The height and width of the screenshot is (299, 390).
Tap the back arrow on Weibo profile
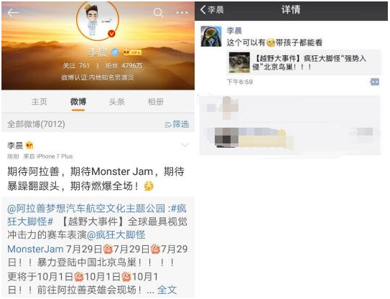coord(13,12)
